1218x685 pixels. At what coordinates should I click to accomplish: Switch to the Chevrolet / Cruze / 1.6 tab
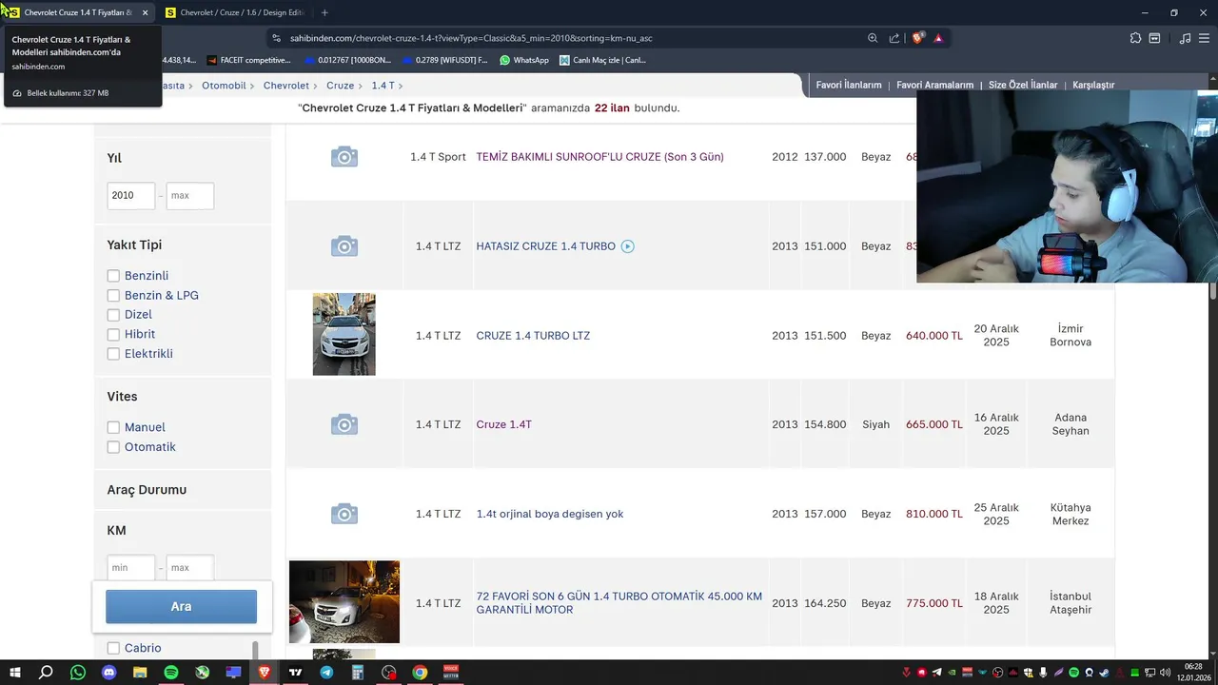tap(238, 12)
